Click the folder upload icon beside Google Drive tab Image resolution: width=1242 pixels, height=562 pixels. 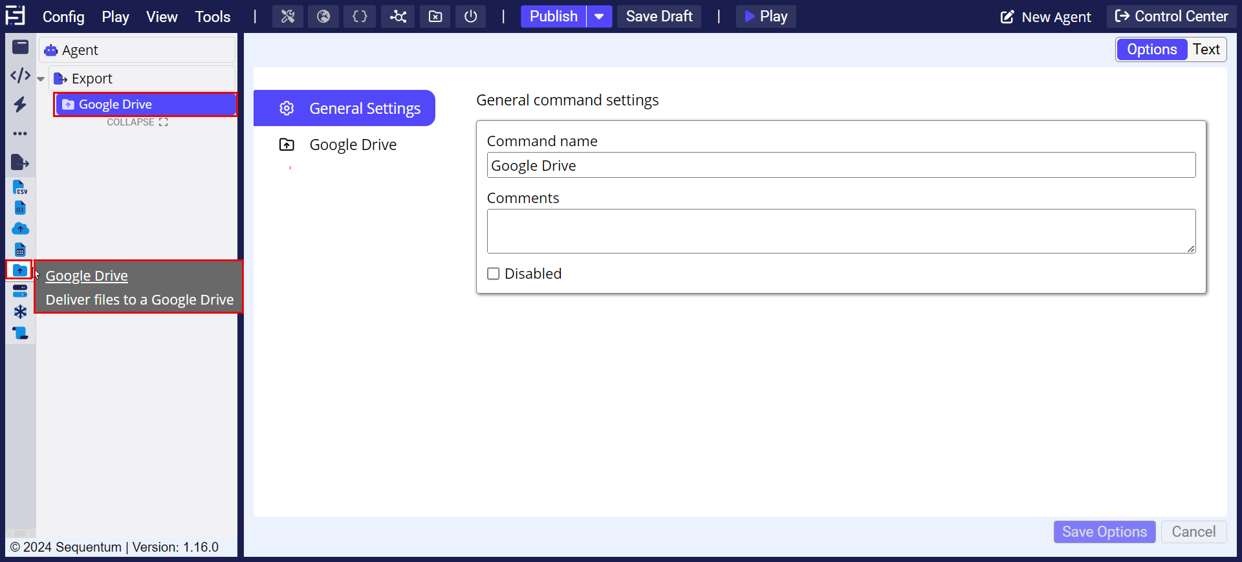pos(287,145)
